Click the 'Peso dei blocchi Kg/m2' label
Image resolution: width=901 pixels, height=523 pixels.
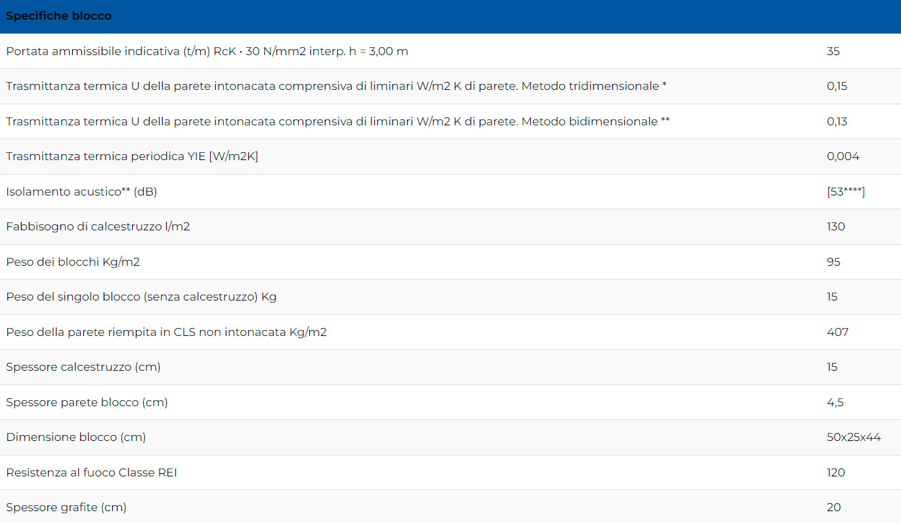[73, 262]
